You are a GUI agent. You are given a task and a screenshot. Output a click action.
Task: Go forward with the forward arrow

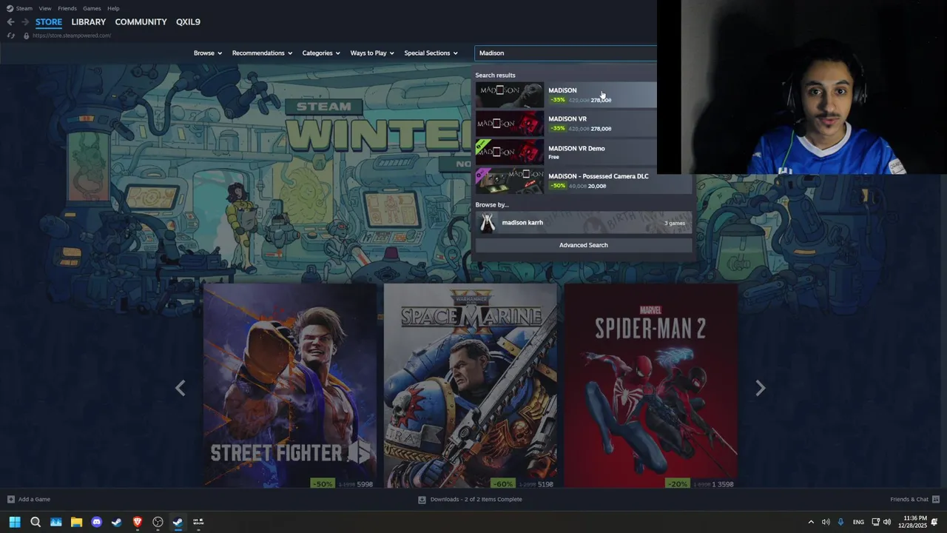[x=25, y=21]
